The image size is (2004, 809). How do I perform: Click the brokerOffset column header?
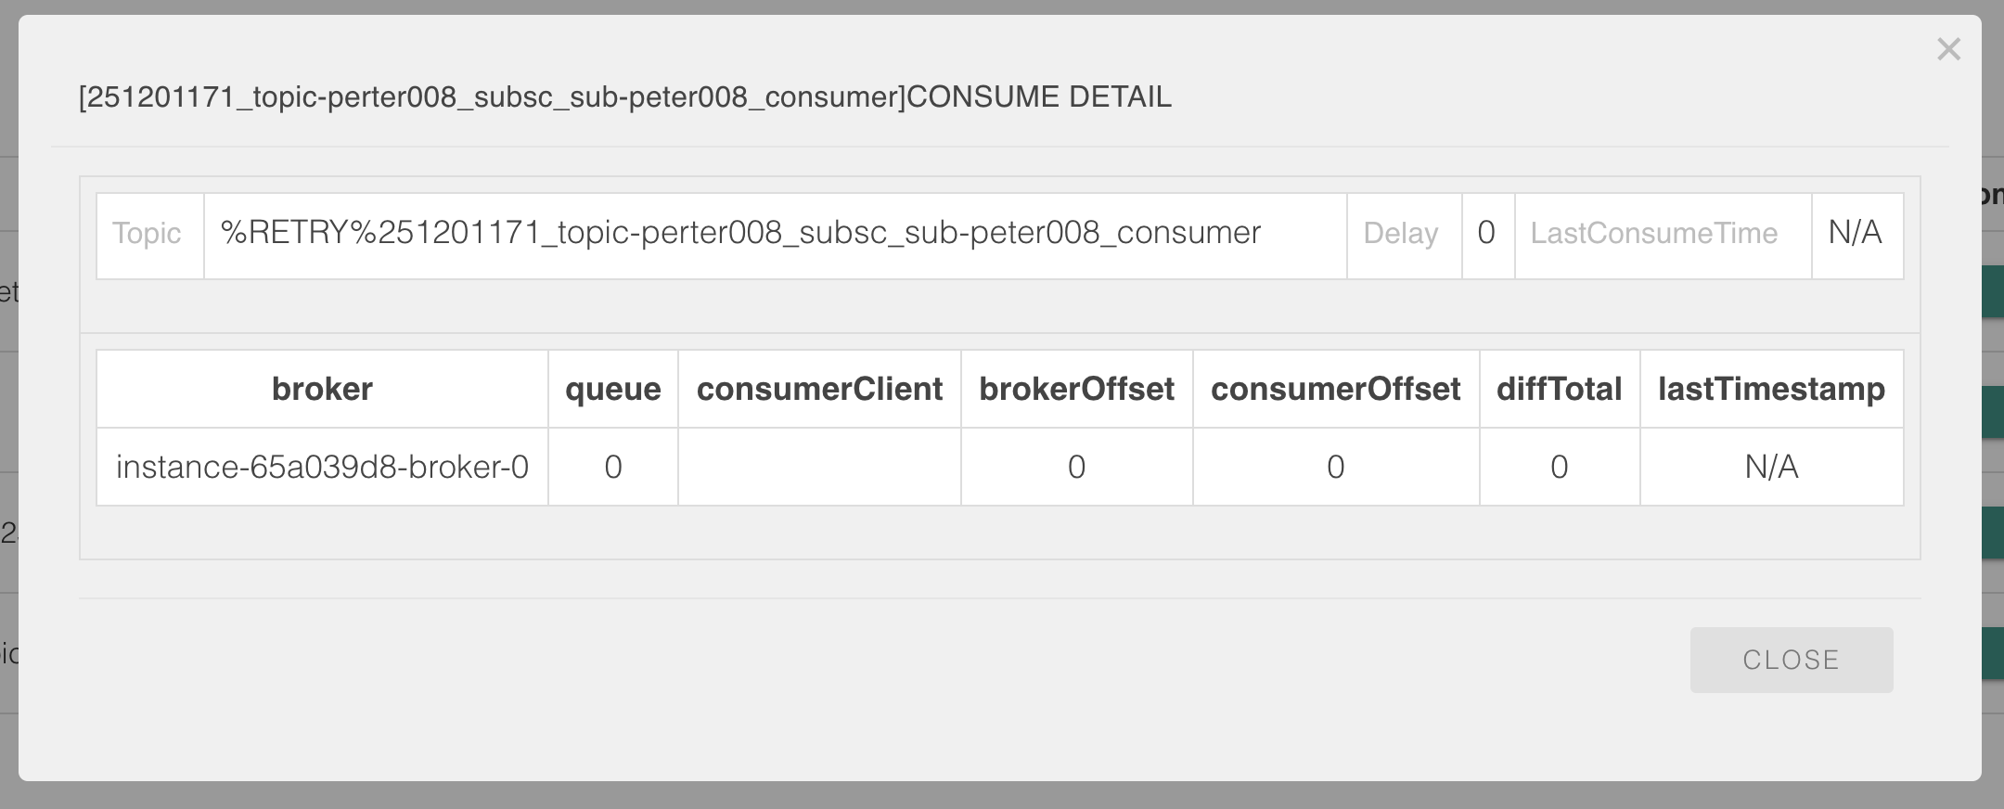[1076, 389]
